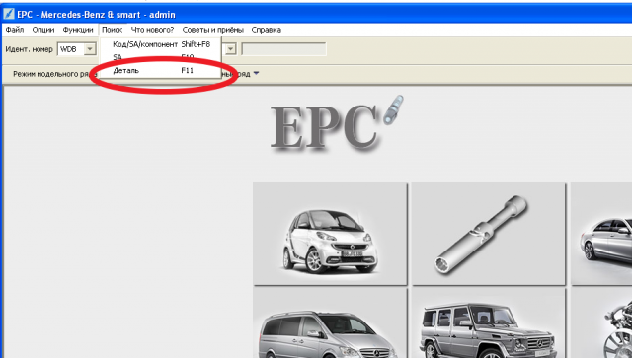Open the Справка menu
The width and height of the screenshot is (632, 358).
coord(266,30)
